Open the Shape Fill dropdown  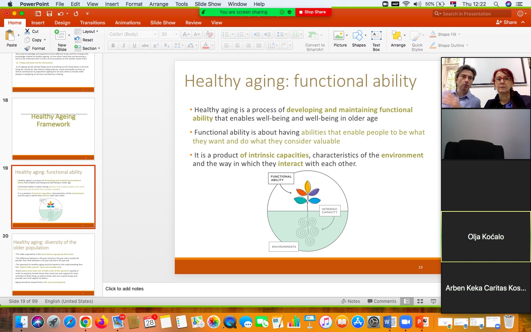[459, 34]
